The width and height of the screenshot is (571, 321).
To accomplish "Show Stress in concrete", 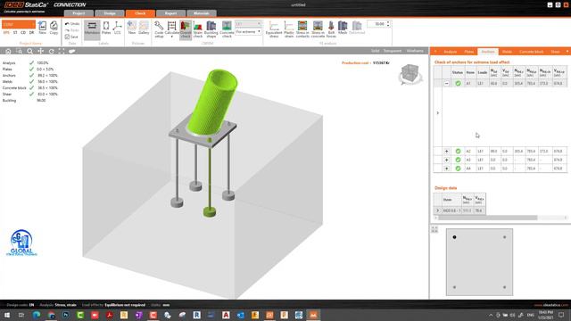I will click(318, 29).
